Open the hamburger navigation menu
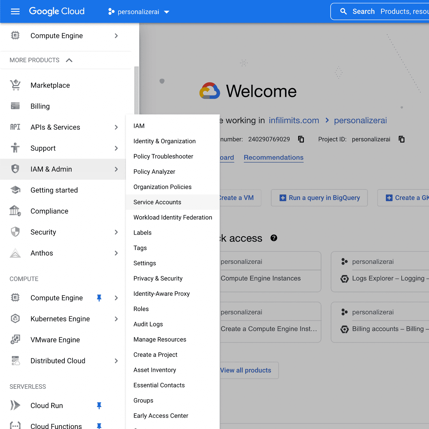429x429 pixels. (x=15, y=12)
